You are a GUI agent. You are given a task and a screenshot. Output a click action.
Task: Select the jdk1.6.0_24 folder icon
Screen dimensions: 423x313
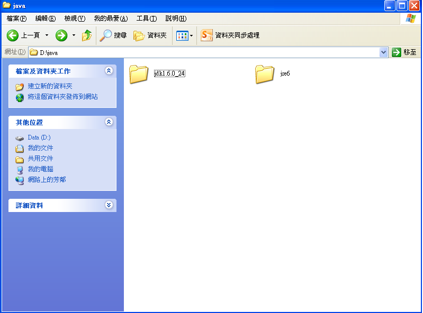click(x=139, y=74)
